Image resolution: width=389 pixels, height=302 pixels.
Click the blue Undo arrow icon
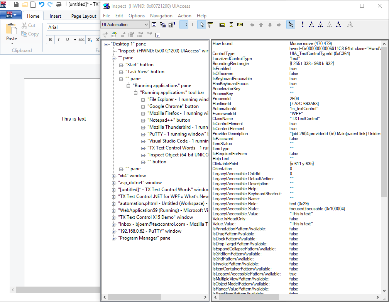tap(42, 5)
